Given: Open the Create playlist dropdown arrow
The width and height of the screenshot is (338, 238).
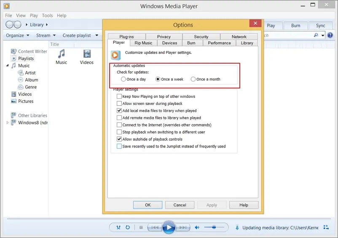Looking at the screenshot, I should [x=97, y=35].
